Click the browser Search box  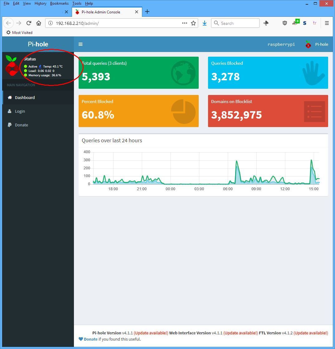point(235,23)
